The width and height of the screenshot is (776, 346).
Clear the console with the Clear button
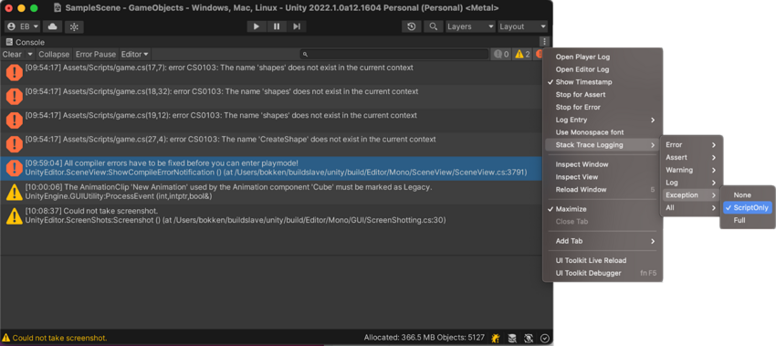[13, 55]
